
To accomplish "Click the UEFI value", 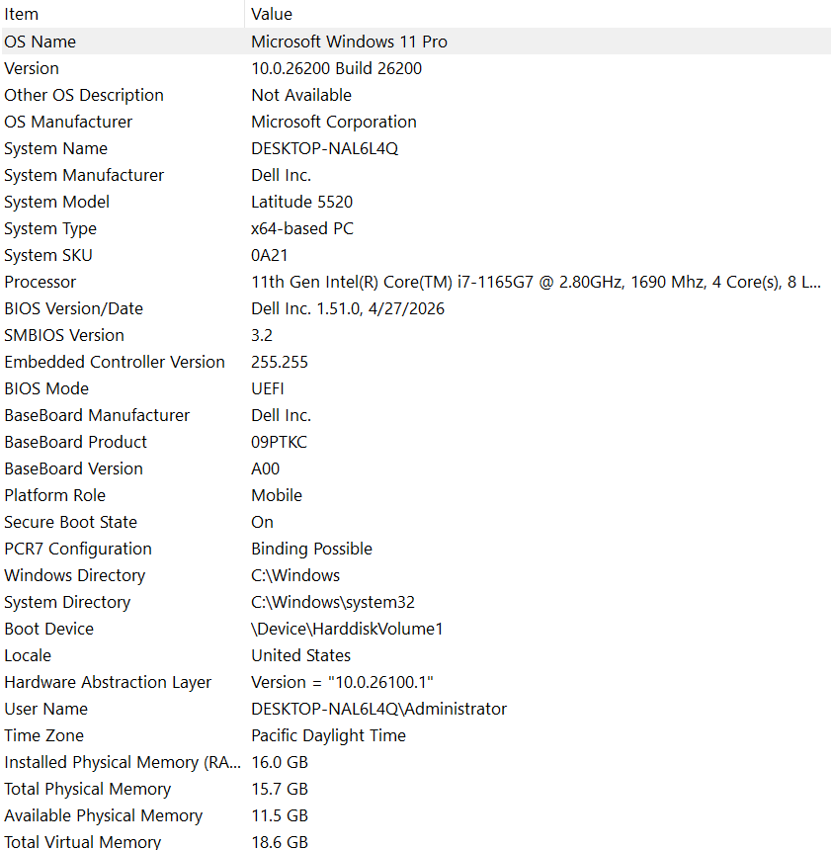I will (x=268, y=388).
